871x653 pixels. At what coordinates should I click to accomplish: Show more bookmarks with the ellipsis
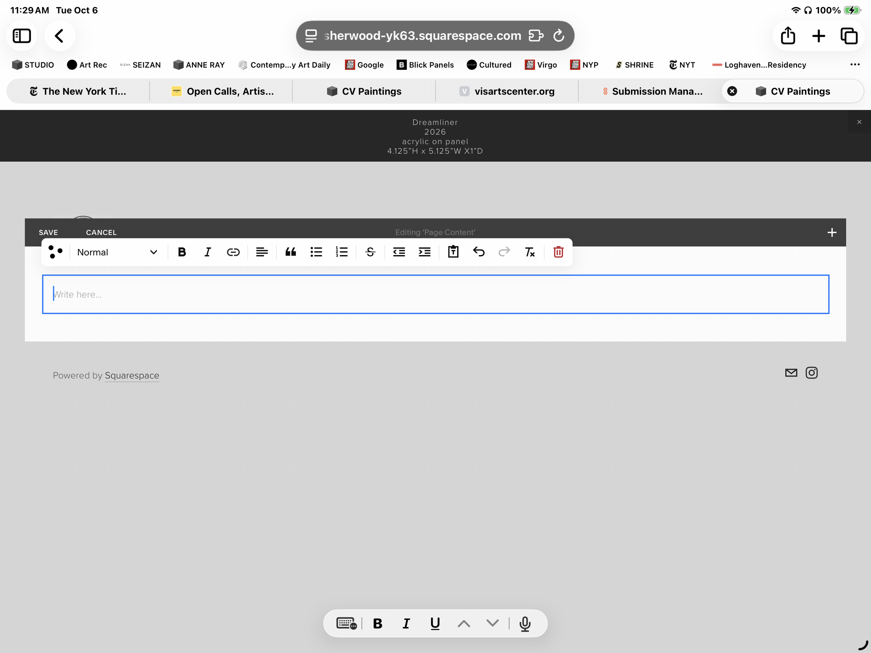pos(855,64)
